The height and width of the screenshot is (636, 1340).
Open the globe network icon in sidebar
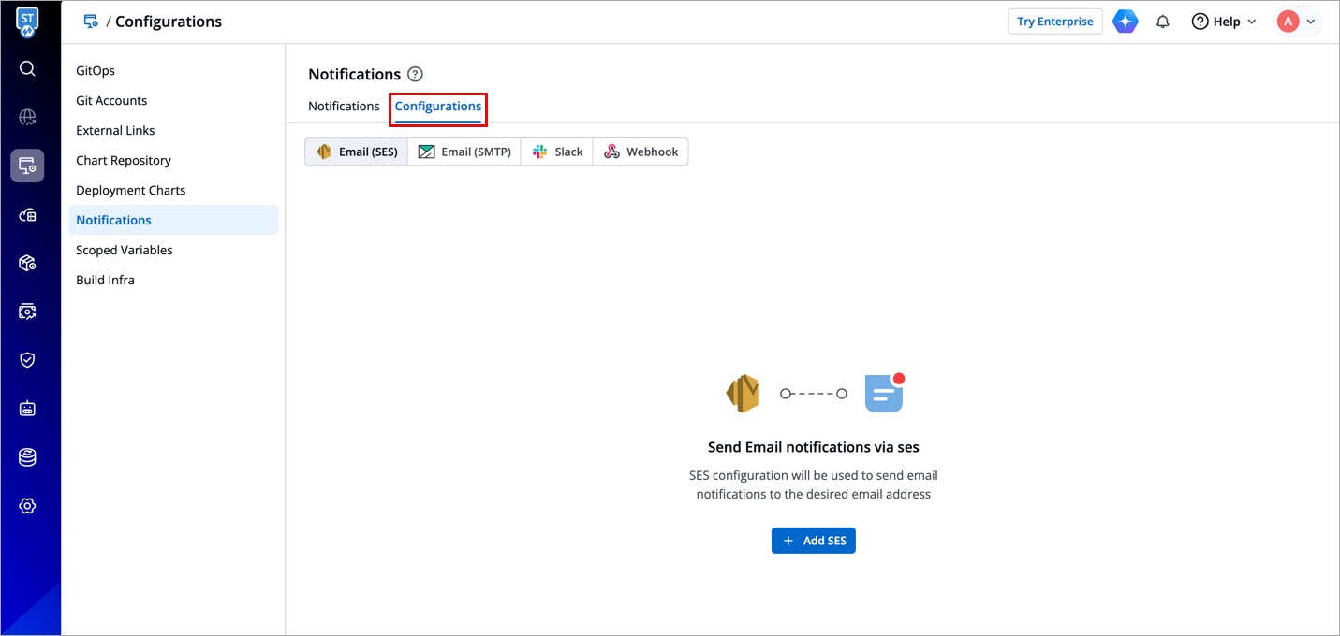[x=27, y=117]
